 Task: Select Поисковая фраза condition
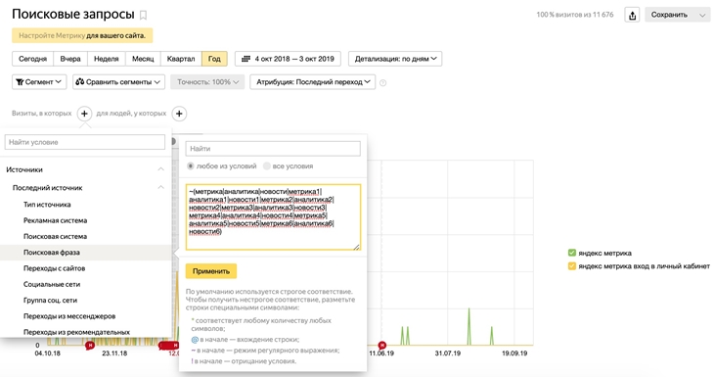tap(52, 253)
